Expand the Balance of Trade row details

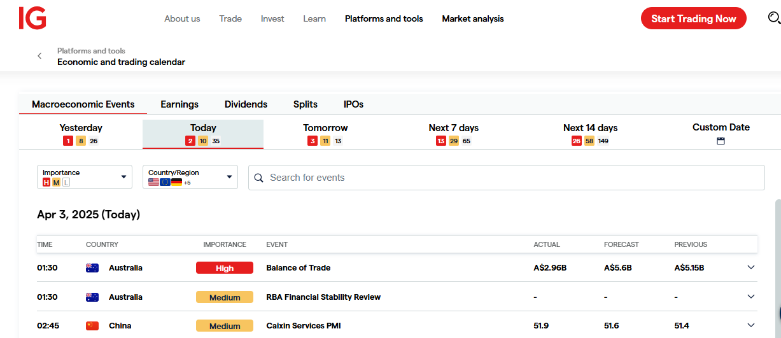[x=750, y=267]
